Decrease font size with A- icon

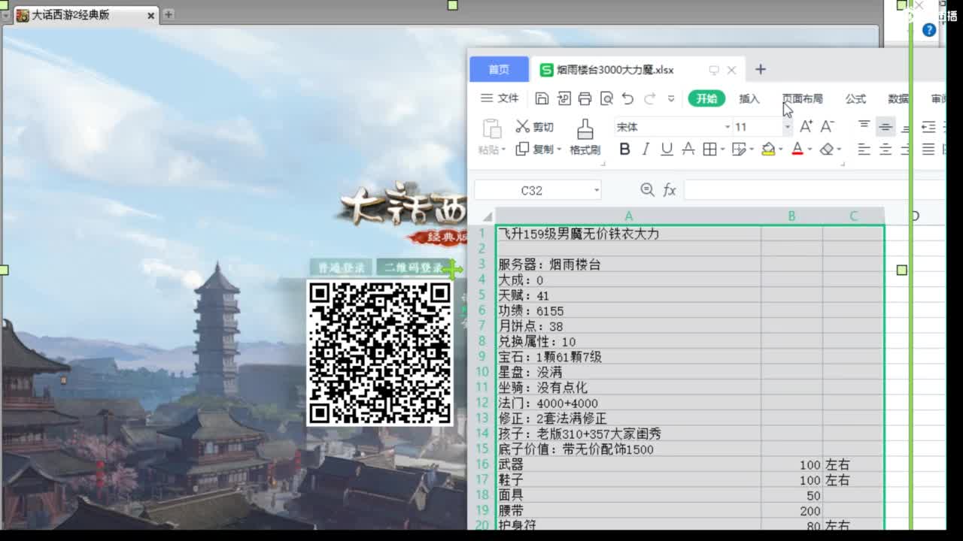pos(828,126)
